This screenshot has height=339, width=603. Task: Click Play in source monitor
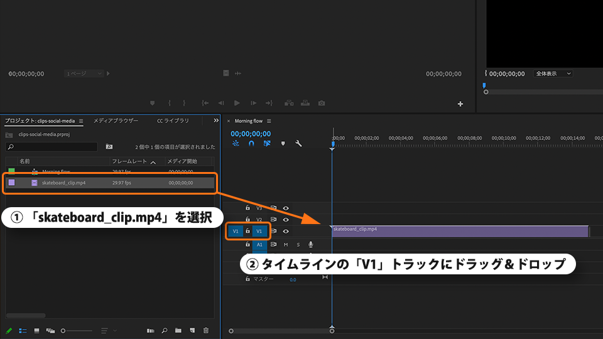(x=237, y=103)
